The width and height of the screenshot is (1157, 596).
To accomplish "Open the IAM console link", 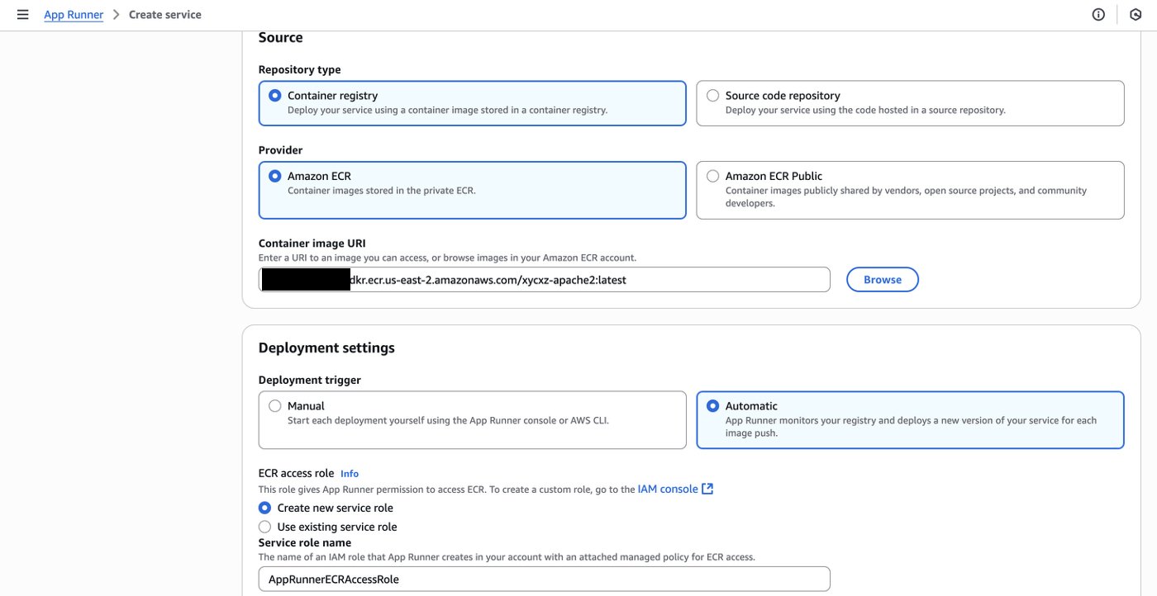I will click(x=668, y=489).
